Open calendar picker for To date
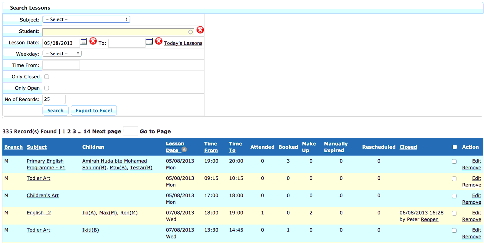Image resolution: width=484 pixels, height=243 pixels. (149, 41)
